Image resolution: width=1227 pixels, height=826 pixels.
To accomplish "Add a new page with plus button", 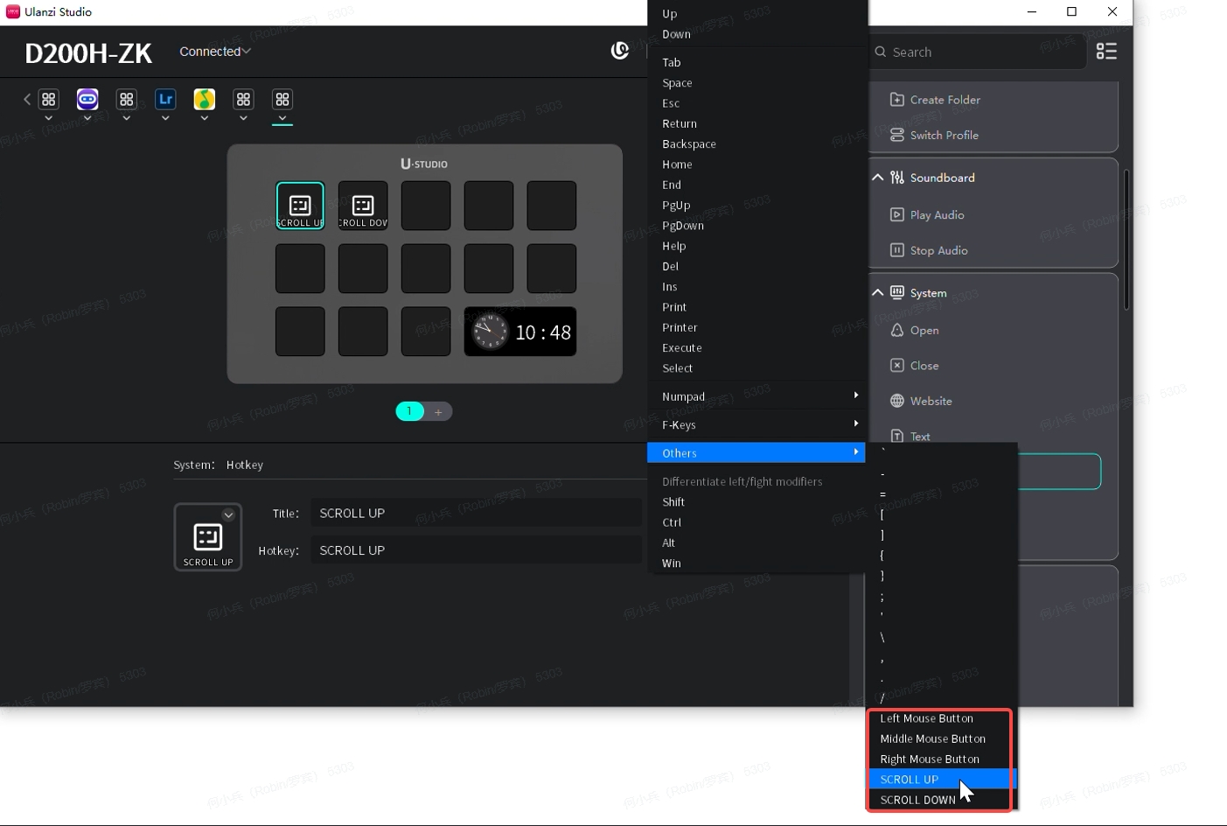I will (x=438, y=412).
